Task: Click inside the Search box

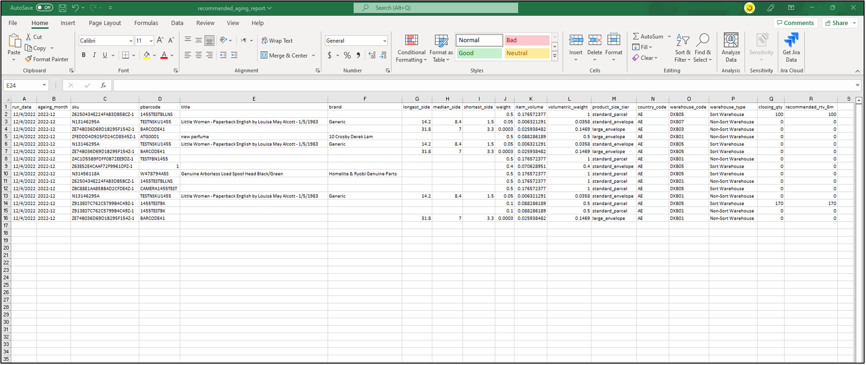Action: (x=436, y=8)
